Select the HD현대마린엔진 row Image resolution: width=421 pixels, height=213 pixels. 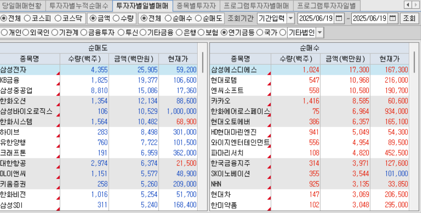coord(310,133)
